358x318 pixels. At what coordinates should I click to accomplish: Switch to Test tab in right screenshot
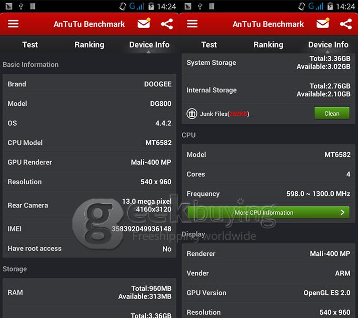point(209,45)
